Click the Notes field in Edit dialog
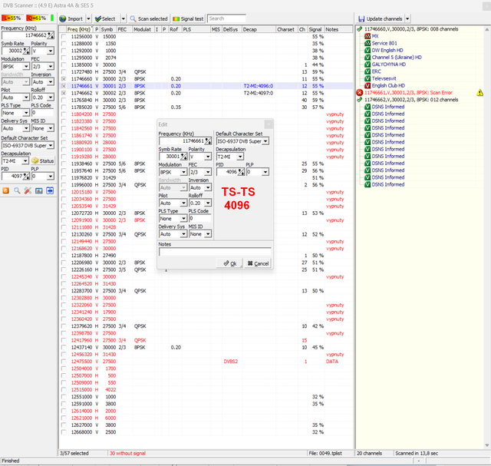The image size is (491, 466). (215, 252)
